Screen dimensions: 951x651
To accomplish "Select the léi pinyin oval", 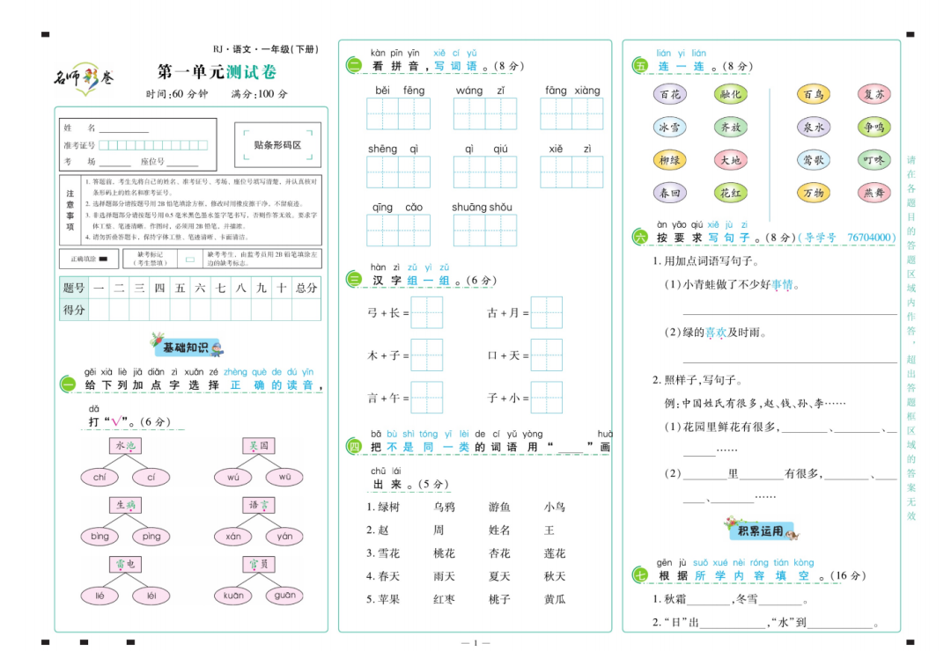I will click(151, 596).
